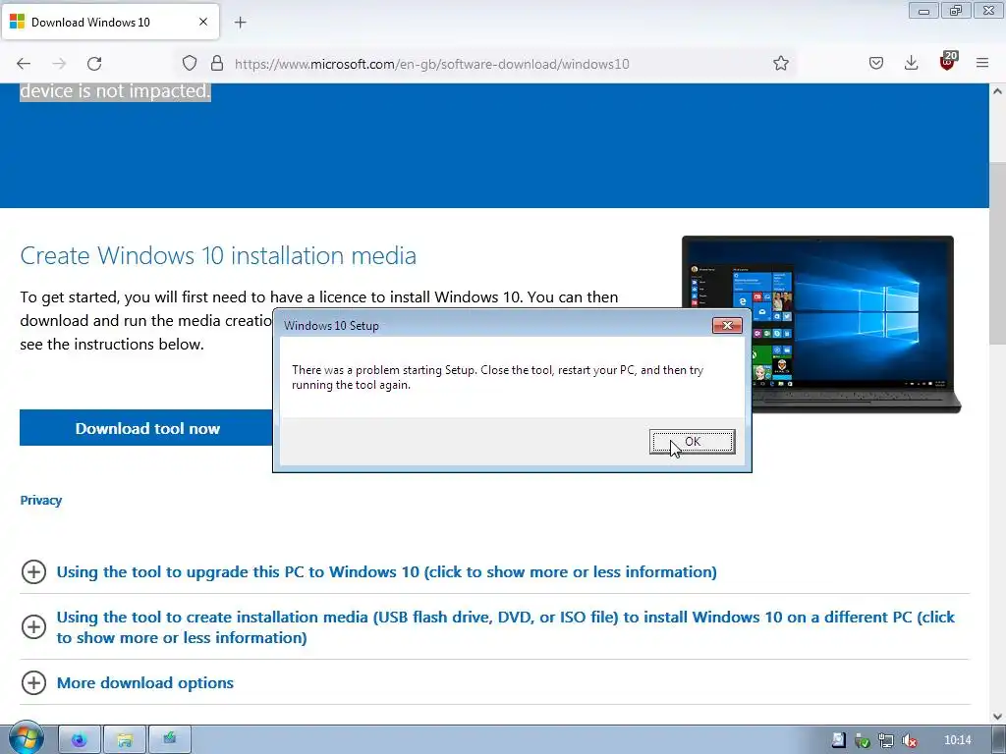Screen dimensions: 1006x754
Task: Expand the upgrade this PC section plus icon
Action: click(x=34, y=572)
